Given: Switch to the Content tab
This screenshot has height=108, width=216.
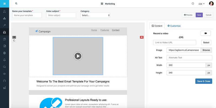Looking at the screenshot, I should pyautogui.click(x=157, y=26).
